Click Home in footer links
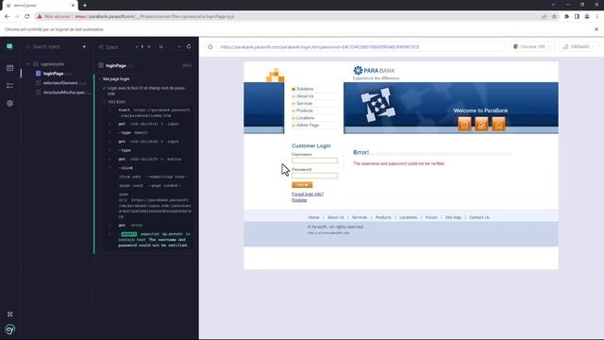This screenshot has height=340, width=604. coord(313,217)
